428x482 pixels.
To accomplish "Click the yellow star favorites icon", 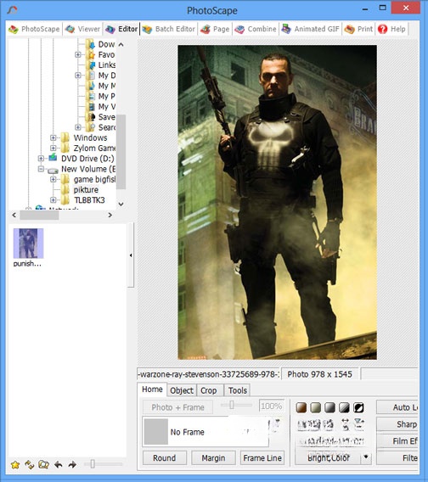I will coord(15,464).
